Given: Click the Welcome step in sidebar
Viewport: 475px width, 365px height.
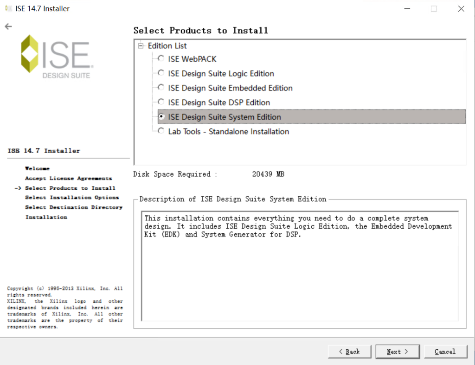Looking at the screenshot, I should 37,168.
